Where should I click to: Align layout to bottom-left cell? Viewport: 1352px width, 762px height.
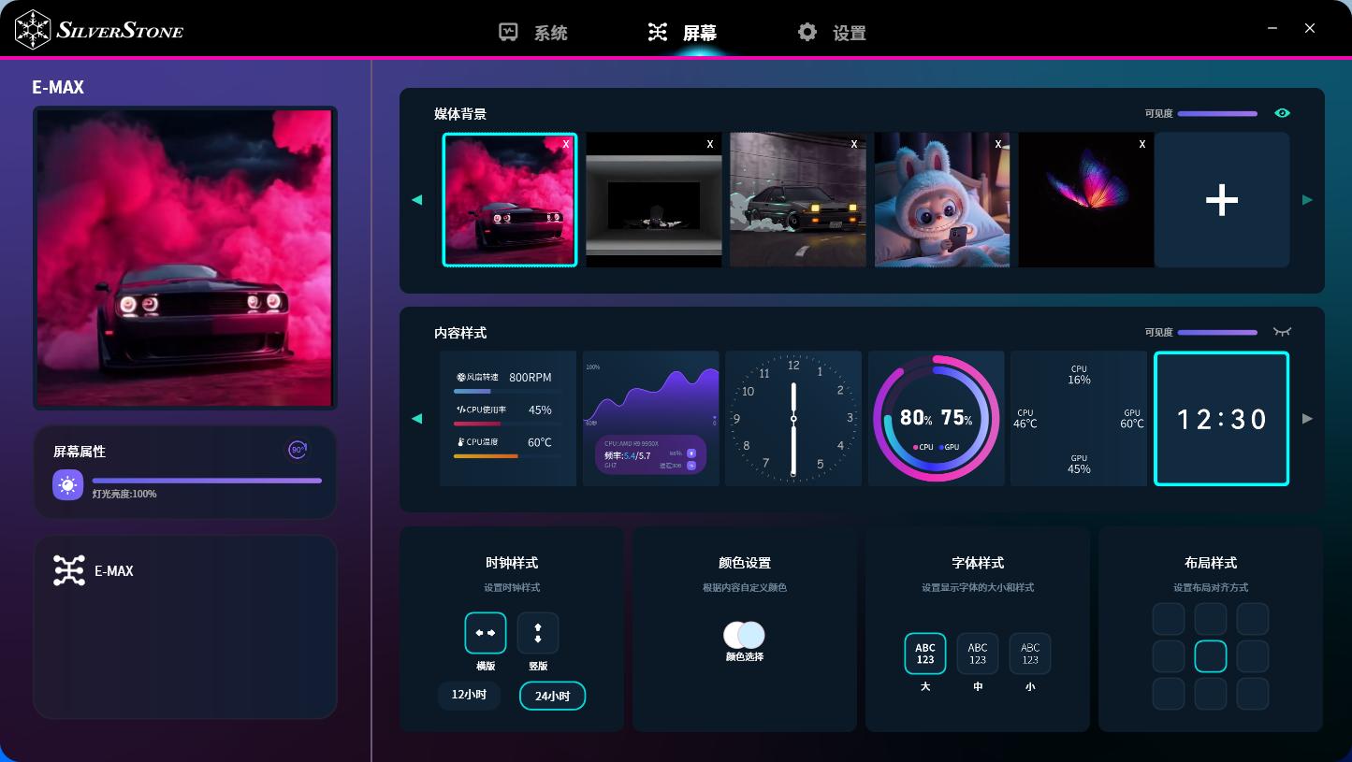(x=1169, y=694)
